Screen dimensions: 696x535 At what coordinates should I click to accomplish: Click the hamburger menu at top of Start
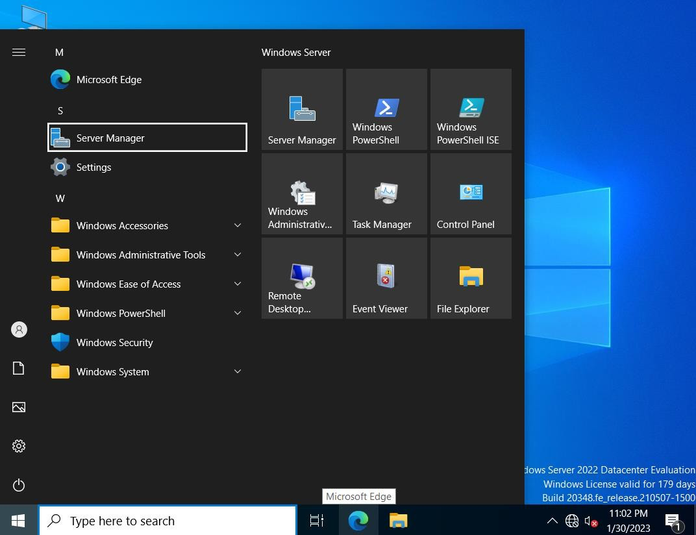(x=19, y=53)
